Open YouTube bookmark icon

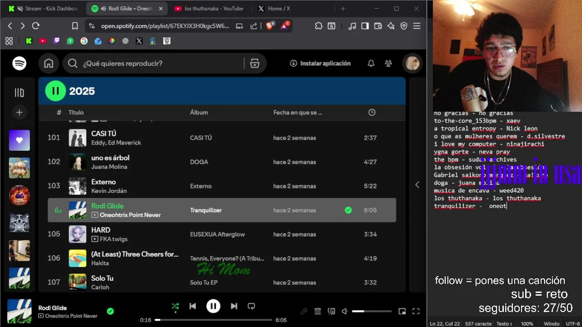coord(43,41)
